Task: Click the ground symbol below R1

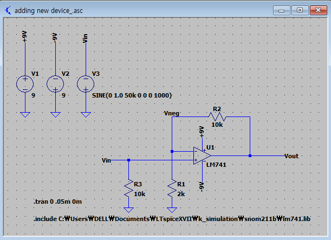Action: pyautogui.click(x=172, y=210)
